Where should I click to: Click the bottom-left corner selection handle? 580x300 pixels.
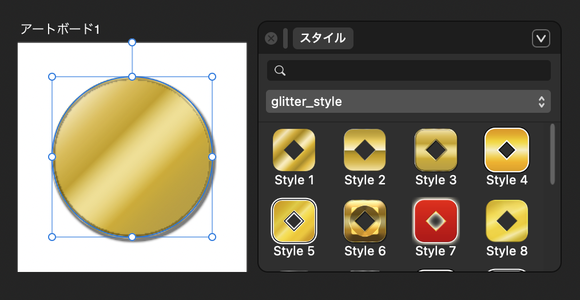tap(52, 236)
